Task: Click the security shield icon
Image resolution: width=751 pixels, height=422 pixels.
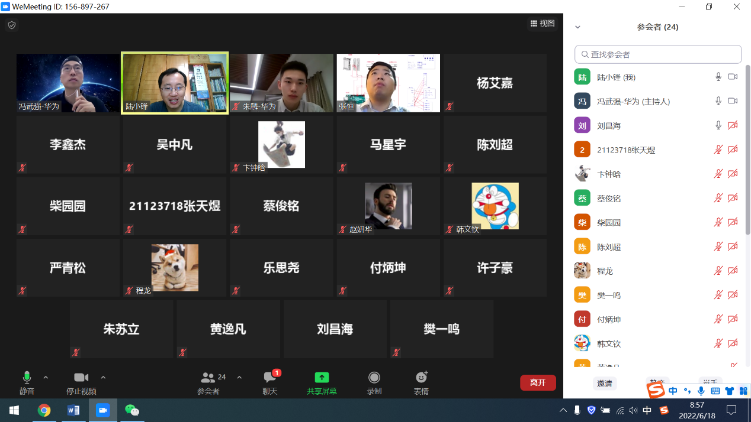Action: [x=12, y=25]
